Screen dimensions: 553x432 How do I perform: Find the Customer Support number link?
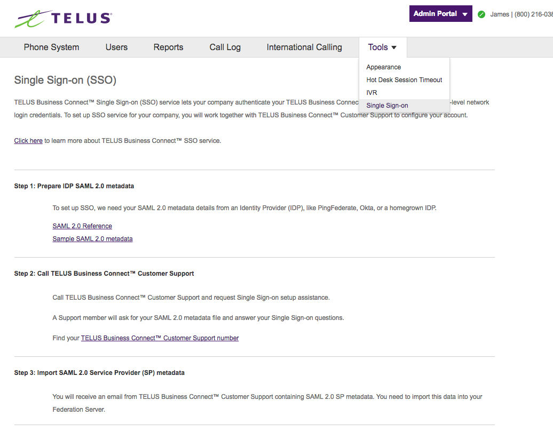pos(160,338)
